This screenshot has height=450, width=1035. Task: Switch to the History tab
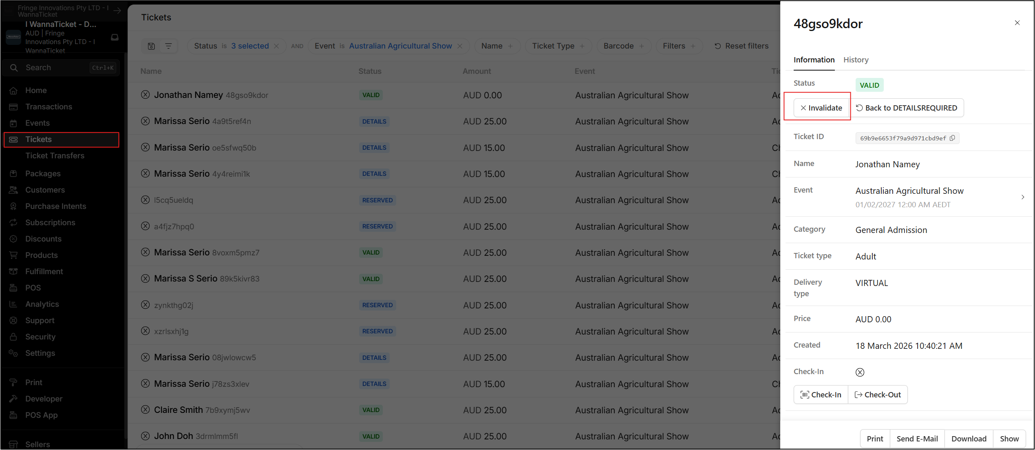(x=856, y=60)
